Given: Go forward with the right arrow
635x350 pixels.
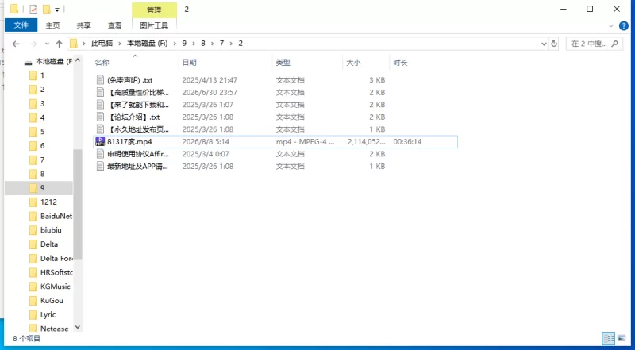Looking at the screenshot, I should pos(33,44).
